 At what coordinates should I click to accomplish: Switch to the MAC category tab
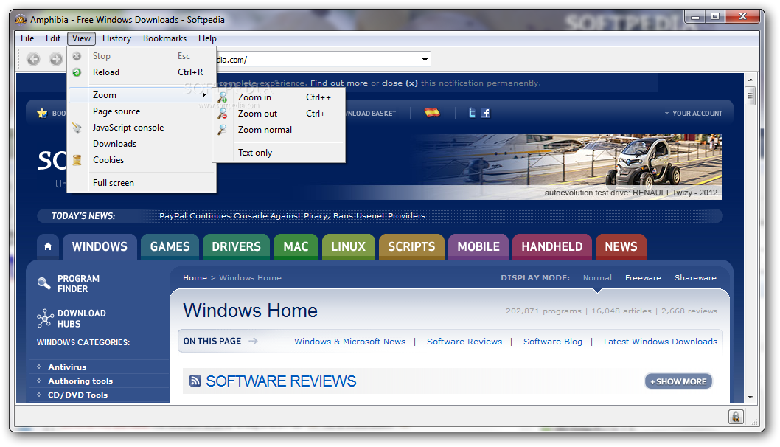pyautogui.click(x=296, y=246)
